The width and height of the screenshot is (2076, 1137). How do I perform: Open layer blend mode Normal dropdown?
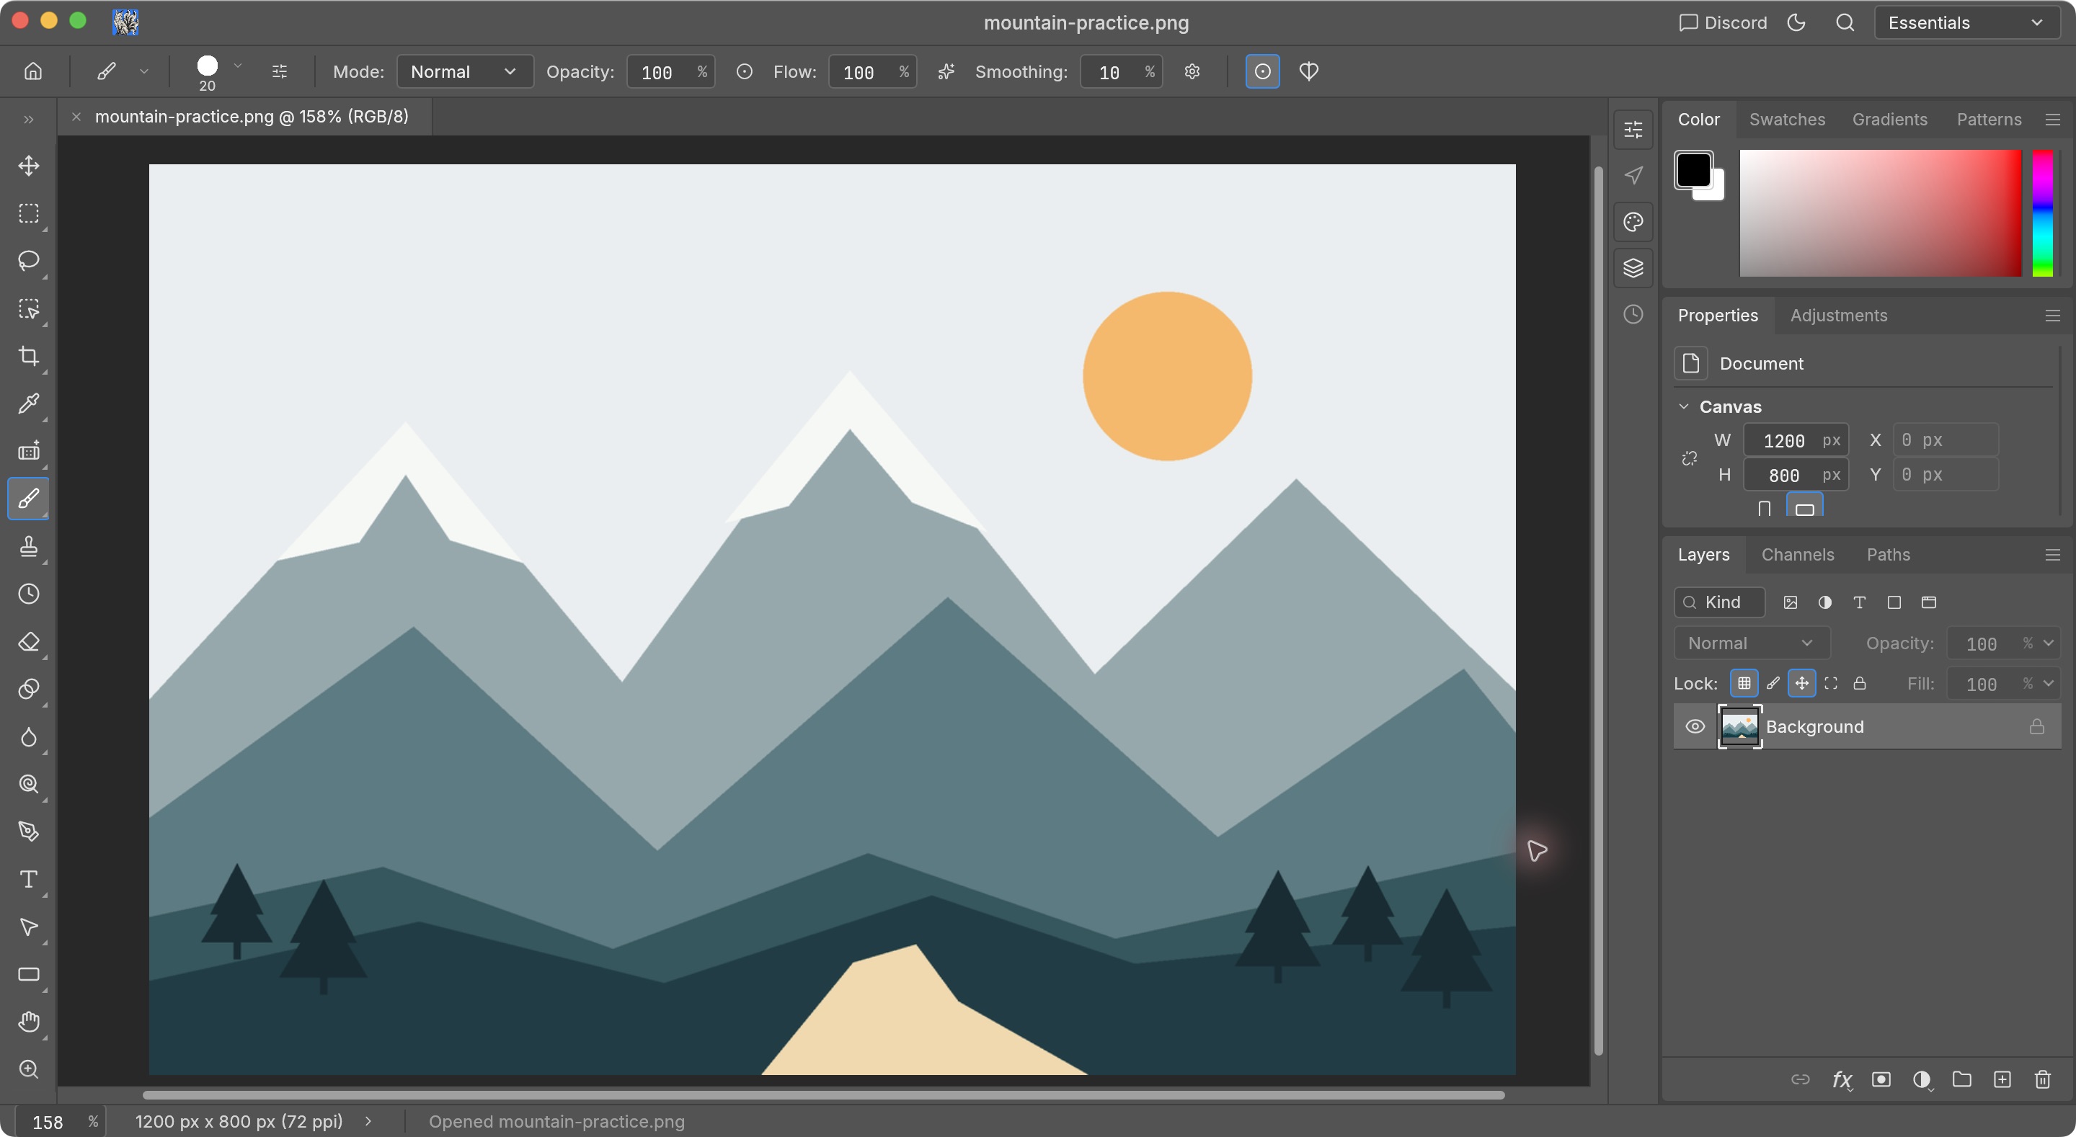[x=1752, y=643]
